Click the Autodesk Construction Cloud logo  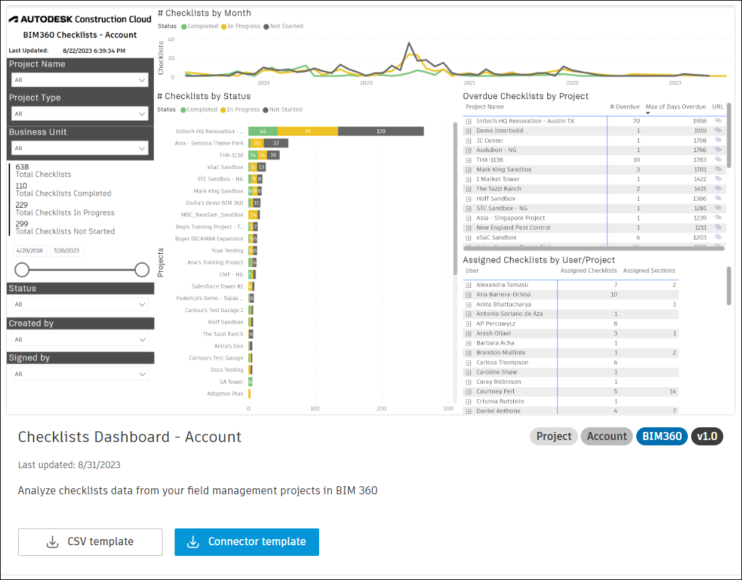click(x=80, y=19)
